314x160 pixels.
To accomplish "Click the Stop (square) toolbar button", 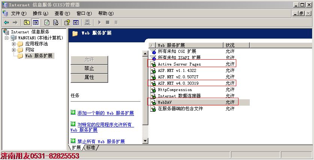I will tap(108, 22).
